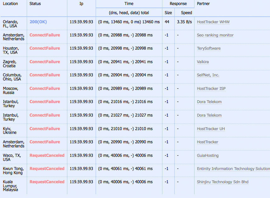Visit the Valkira partner link
270x198 pixels.
click(x=203, y=62)
